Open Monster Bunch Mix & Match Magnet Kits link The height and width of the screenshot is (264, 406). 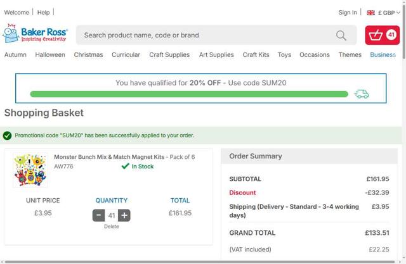tap(109, 157)
